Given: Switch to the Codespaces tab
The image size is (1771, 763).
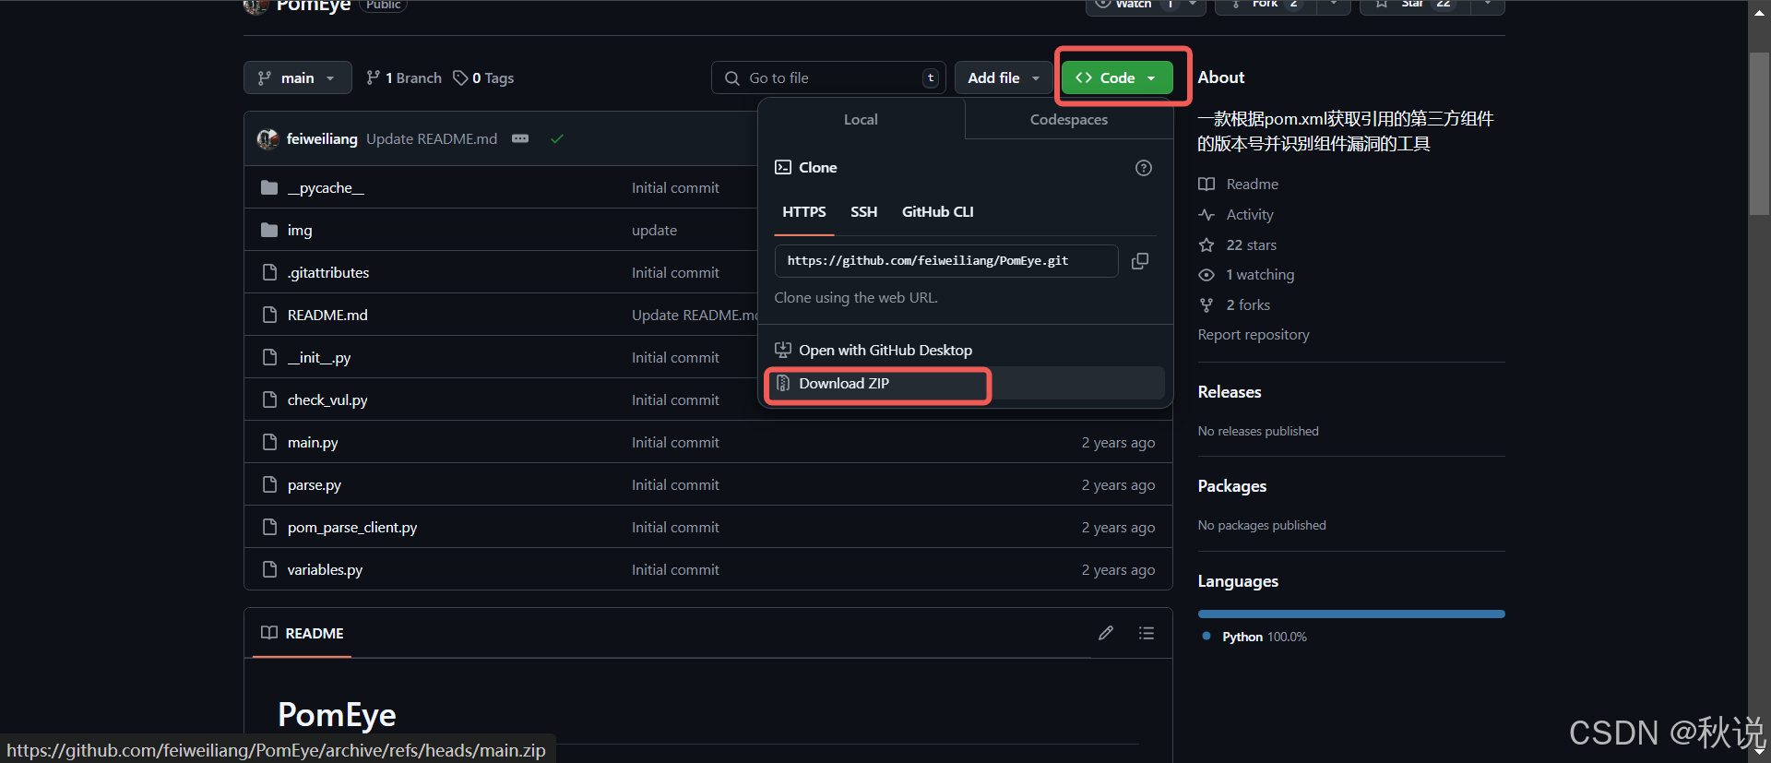Looking at the screenshot, I should (x=1069, y=119).
